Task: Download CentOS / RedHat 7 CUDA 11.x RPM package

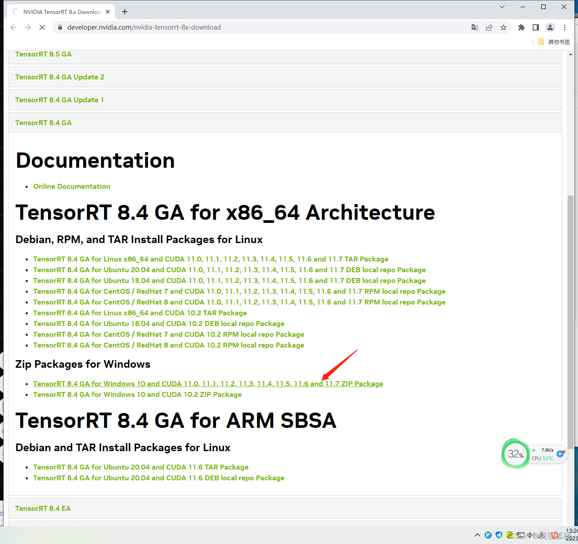Action: [x=239, y=292]
